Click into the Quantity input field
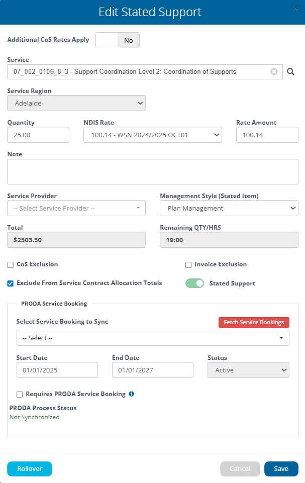 click(38, 135)
